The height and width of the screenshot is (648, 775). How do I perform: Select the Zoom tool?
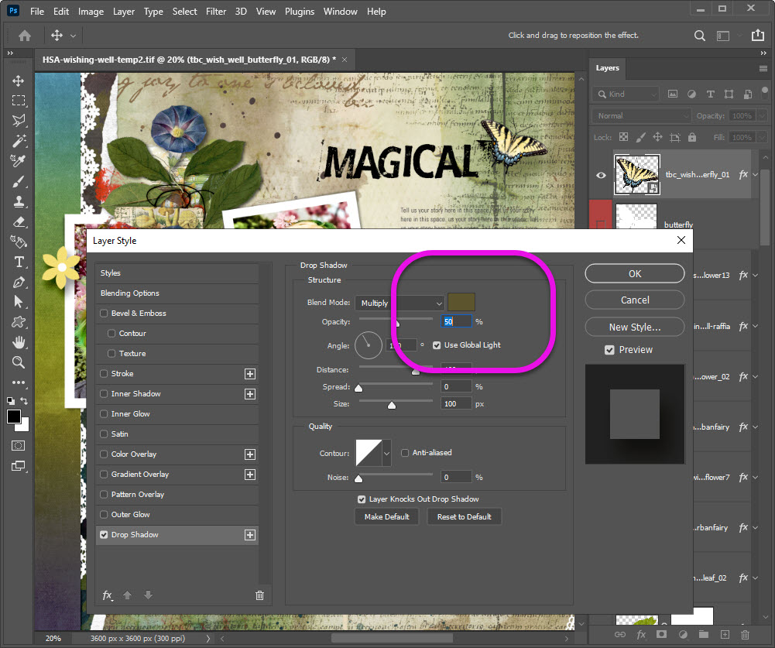coord(18,362)
